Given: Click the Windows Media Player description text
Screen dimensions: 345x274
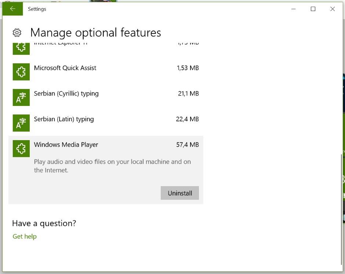Looking at the screenshot, I should click(x=112, y=166).
